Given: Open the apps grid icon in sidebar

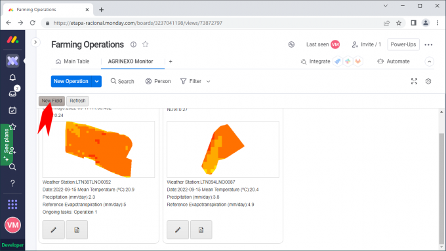Looking at the screenshot, I should pyautogui.click(x=12, y=204).
